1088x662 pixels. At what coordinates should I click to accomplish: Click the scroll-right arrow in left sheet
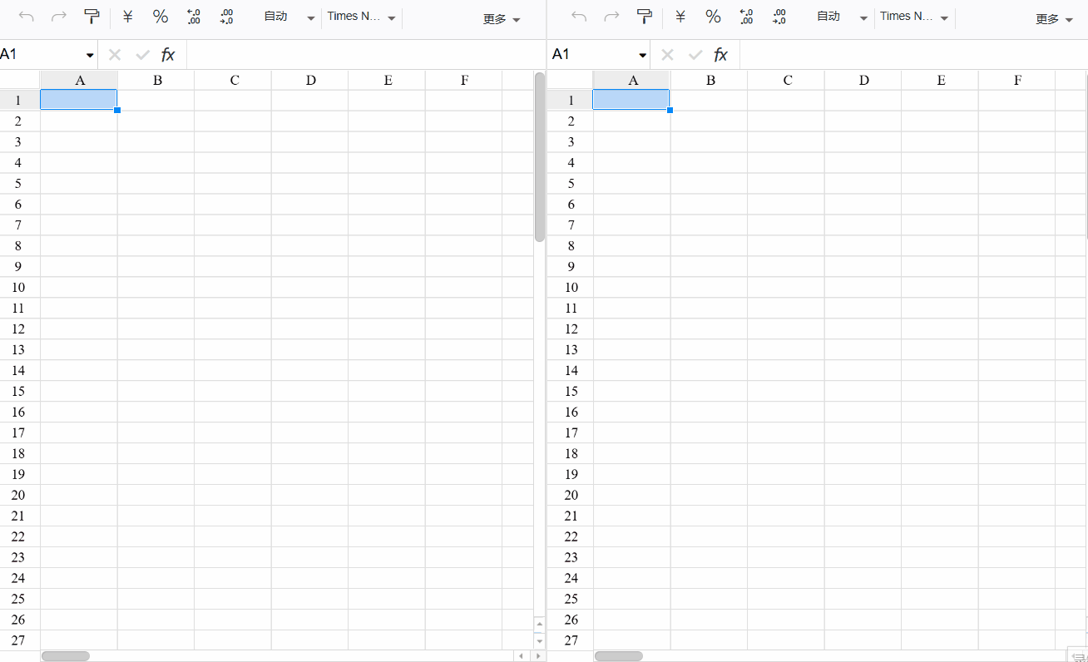pos(537,656)
